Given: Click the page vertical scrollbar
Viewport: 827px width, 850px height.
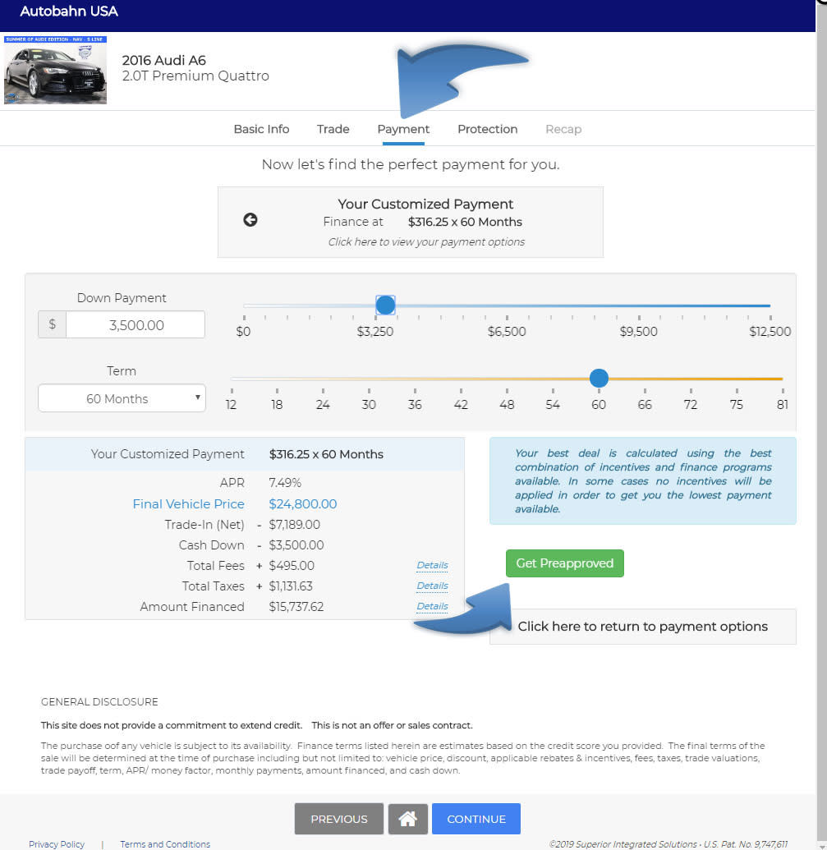Looking at the screenshot, I should tap(821, 425).
